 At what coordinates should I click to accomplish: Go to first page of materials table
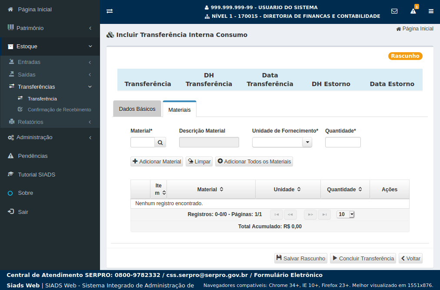click(277, 214)
